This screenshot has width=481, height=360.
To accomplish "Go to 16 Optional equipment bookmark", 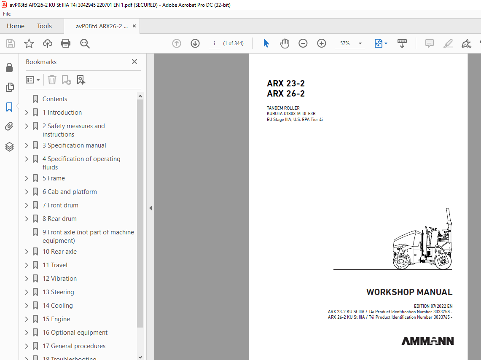I will tap(75, 333).
